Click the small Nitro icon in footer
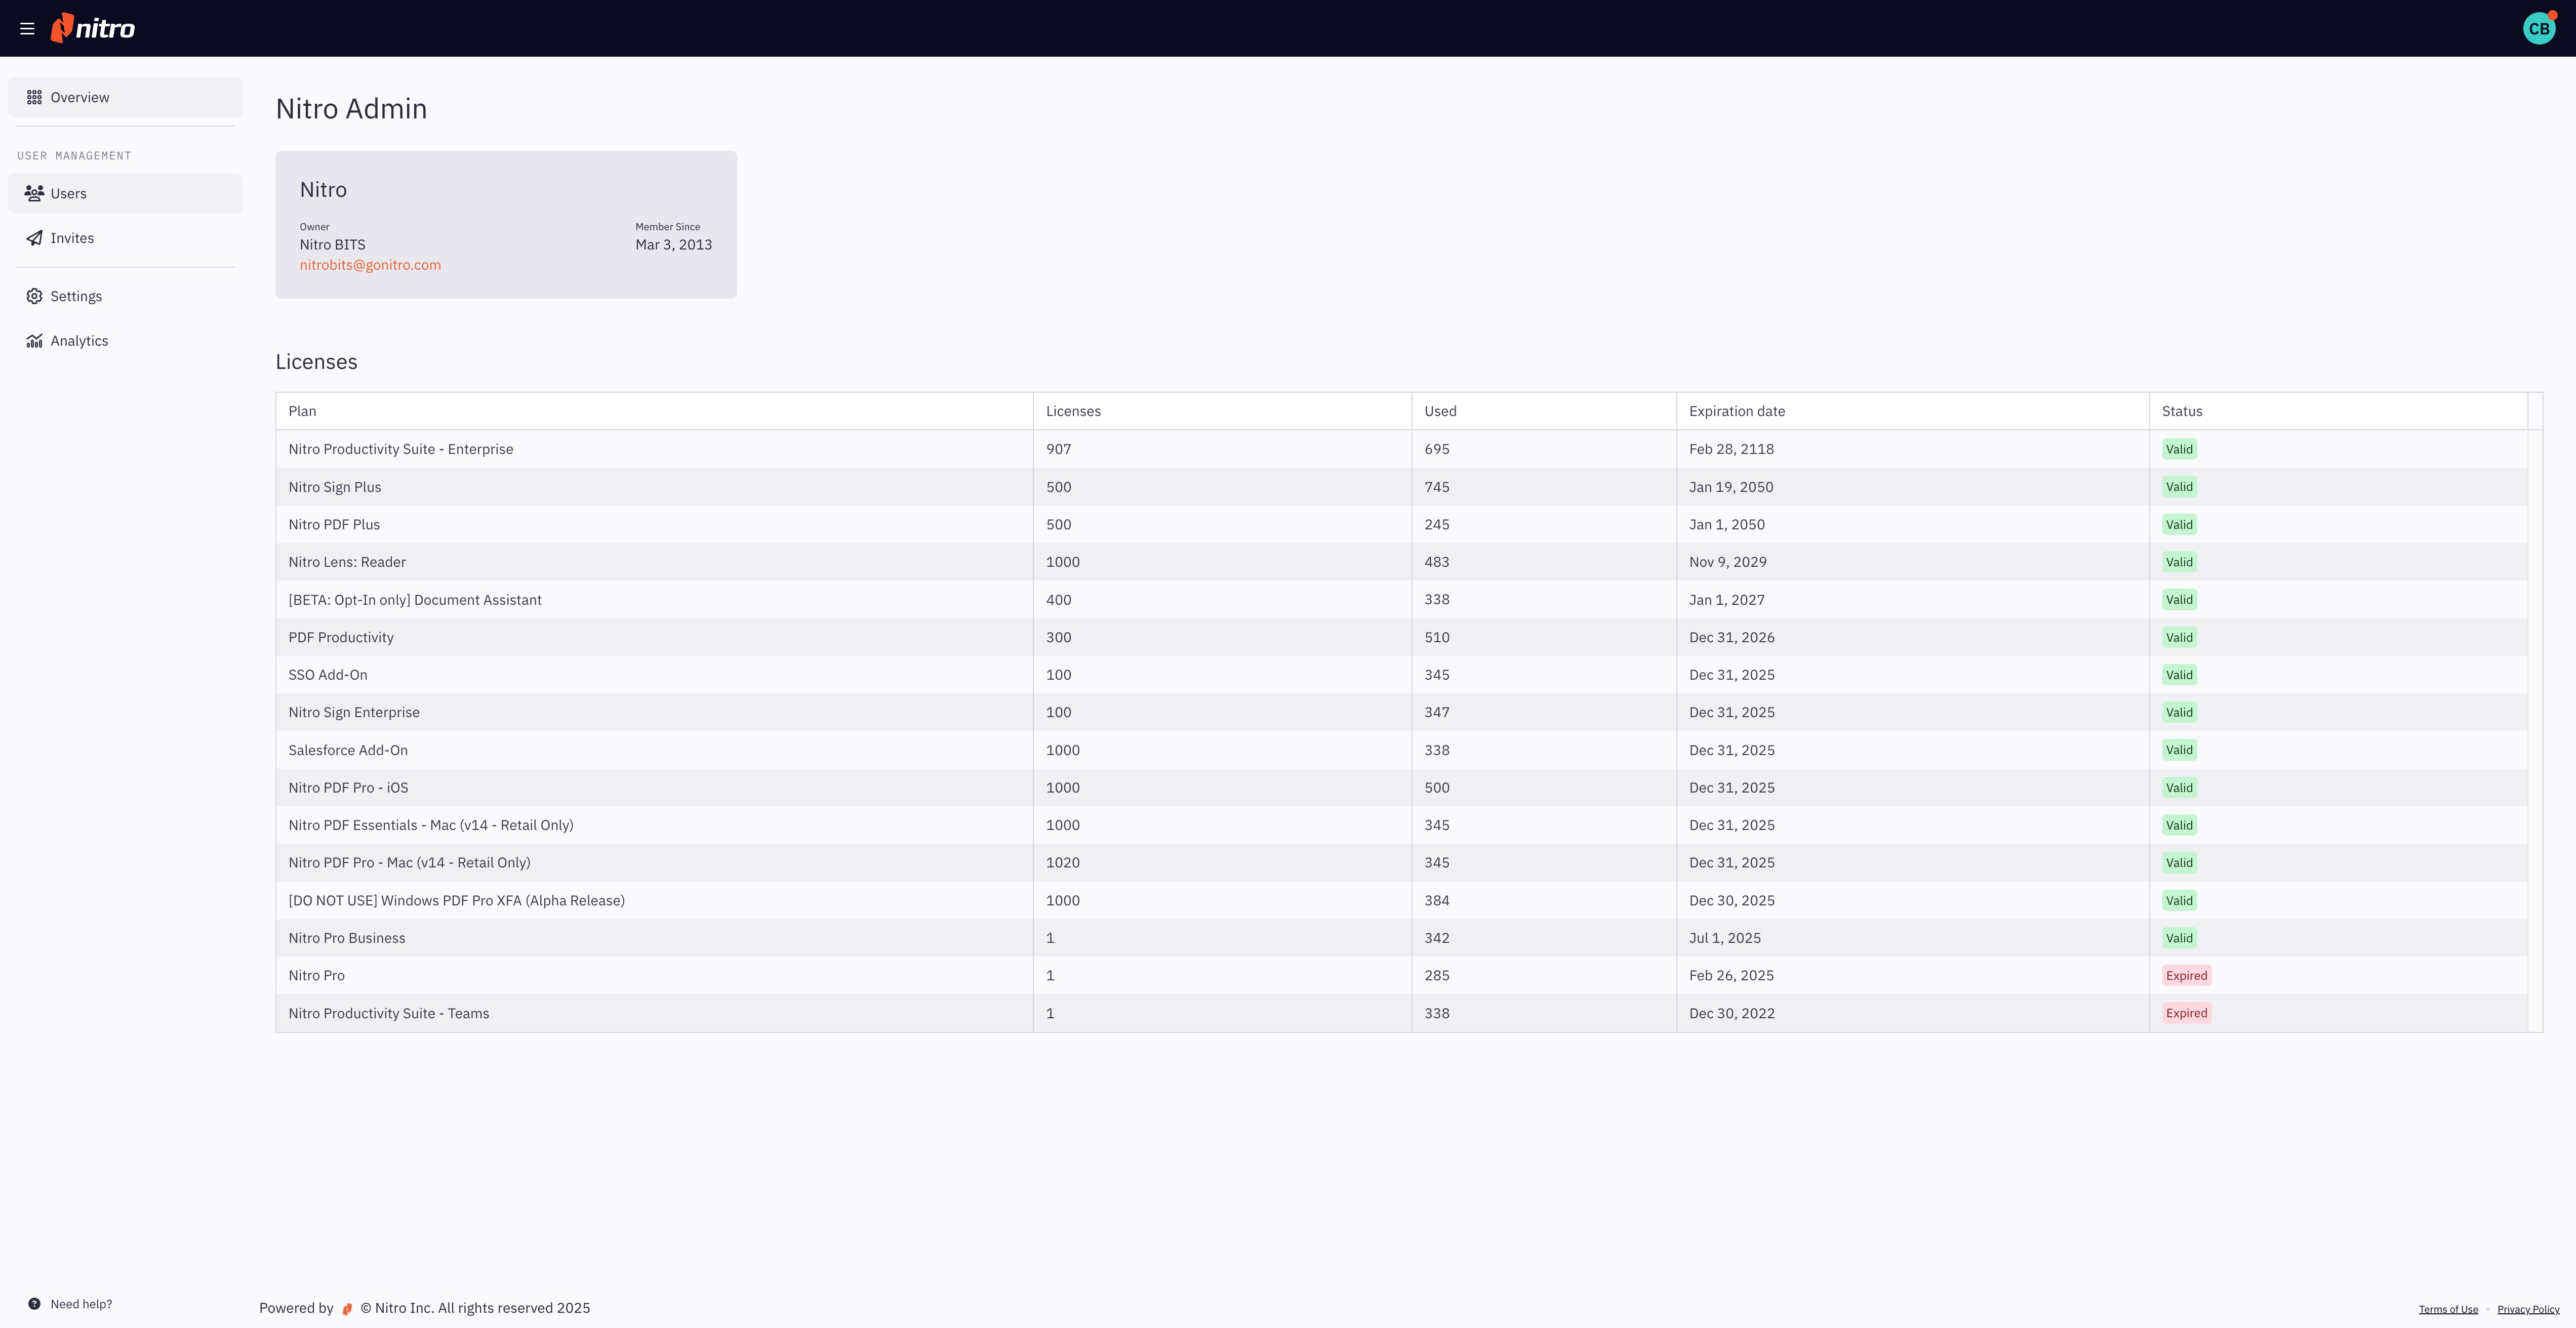 coord(347,1309)
